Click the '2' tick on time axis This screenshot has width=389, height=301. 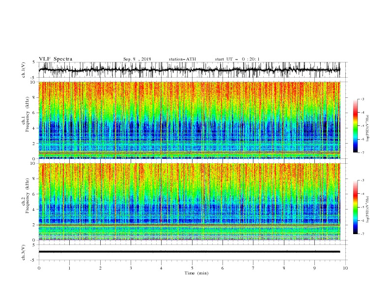100,268
